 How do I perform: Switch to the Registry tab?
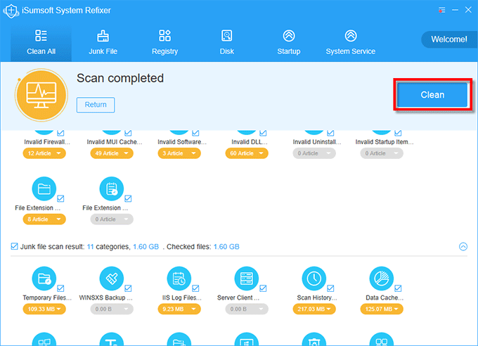click(x=165, y=43)
